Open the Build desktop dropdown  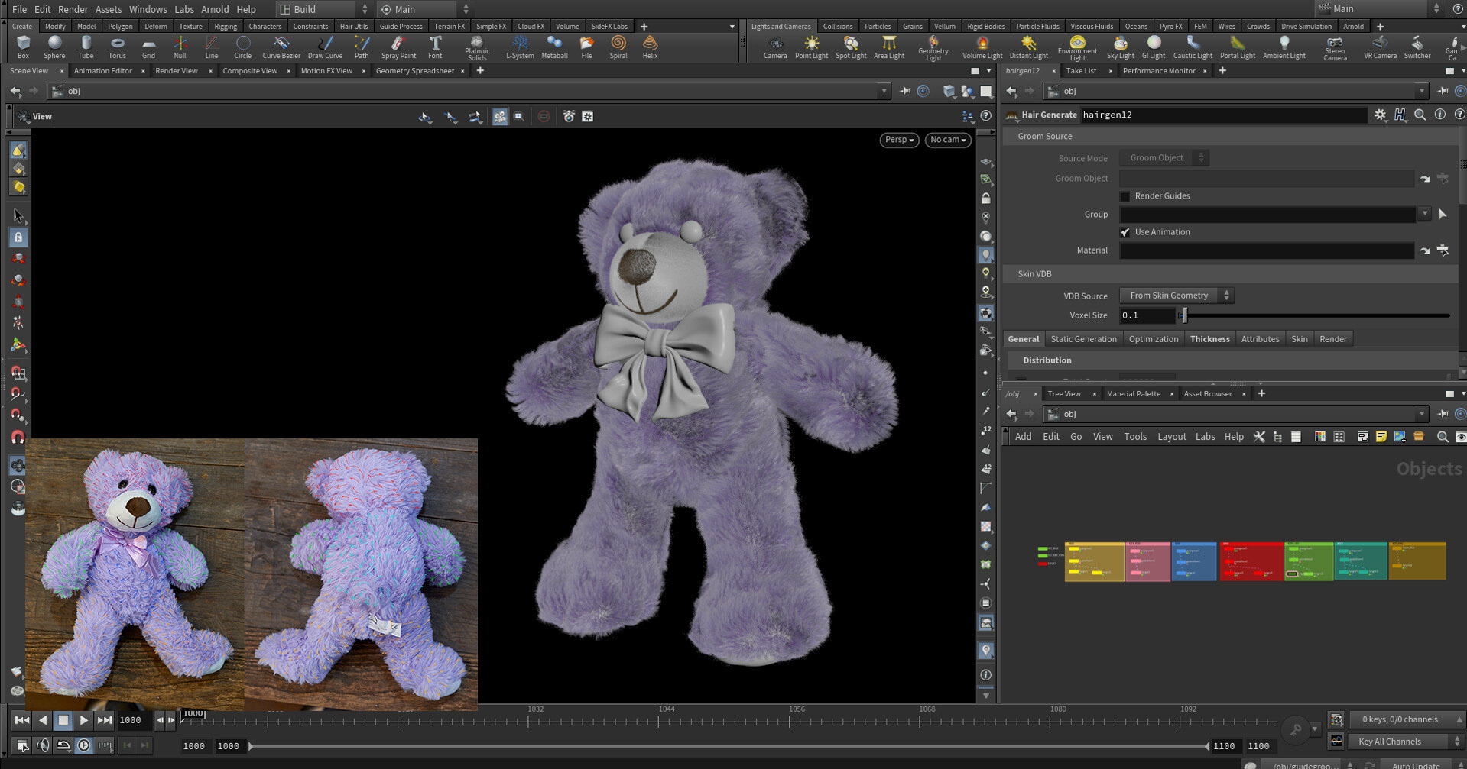pyautogui.click(x=324, y=9)
